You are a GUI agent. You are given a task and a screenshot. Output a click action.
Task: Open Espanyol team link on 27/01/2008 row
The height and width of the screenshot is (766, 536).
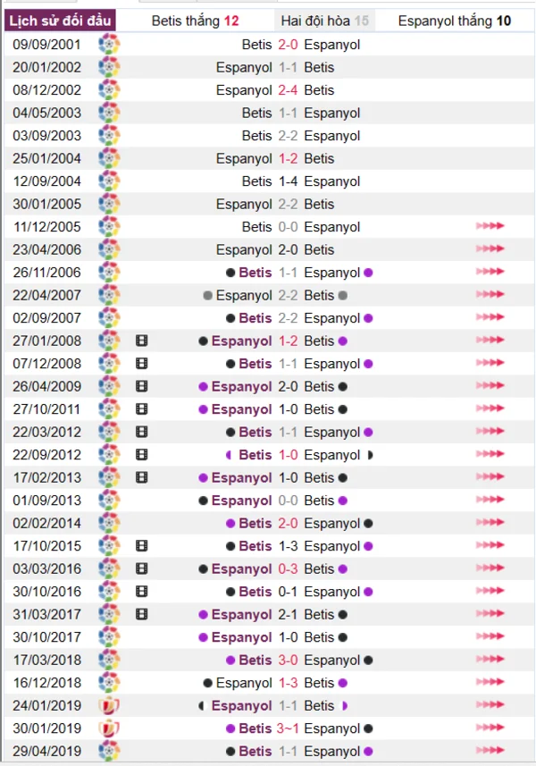click(x=241, y=341)
